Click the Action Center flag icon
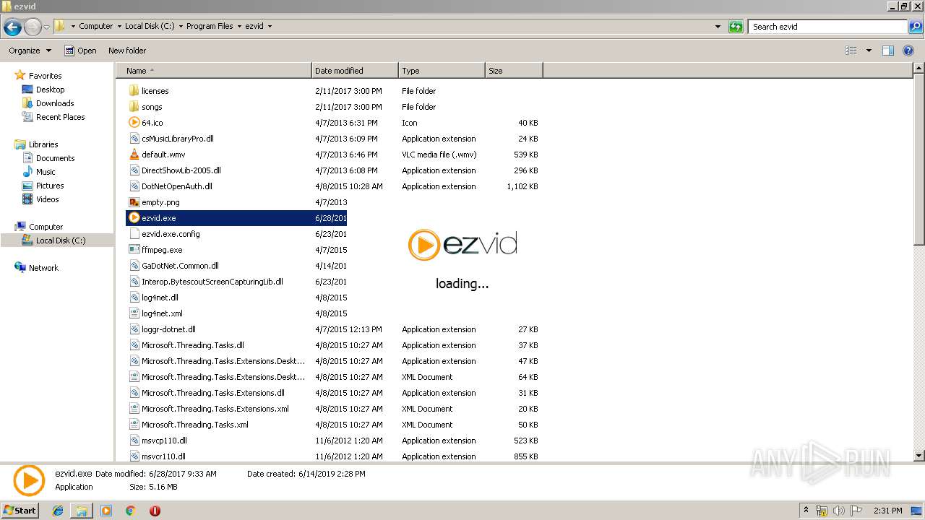Image resolution: width=925 pixels, height=520 pixels. [x=856, y=511]
